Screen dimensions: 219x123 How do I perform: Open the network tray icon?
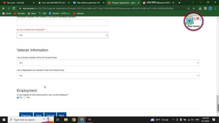point(189,120)
